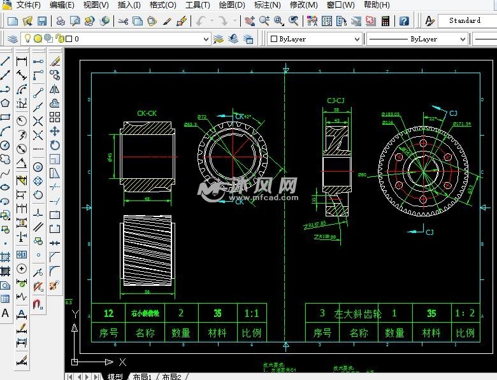Image resolution: width=497 pixels, height=380 pixels.
Task: Open the 格式(O) menu
Action: pos(163,4)
